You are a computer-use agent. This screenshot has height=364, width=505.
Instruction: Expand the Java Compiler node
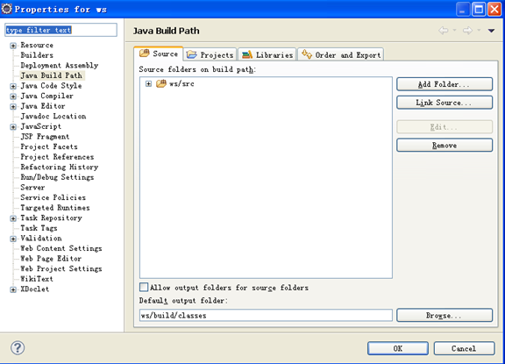click(x=13, y=96)
